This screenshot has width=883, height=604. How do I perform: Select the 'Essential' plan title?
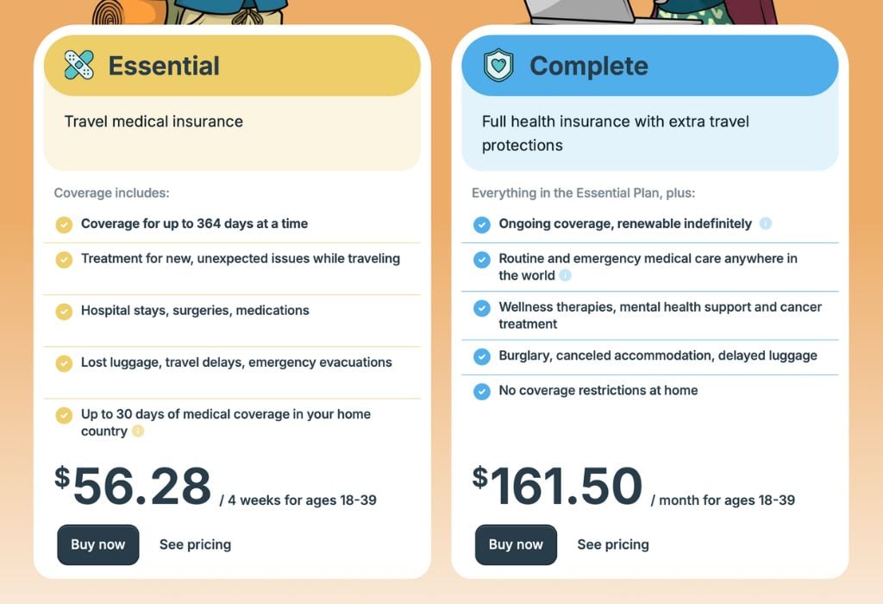pos(164,65)
